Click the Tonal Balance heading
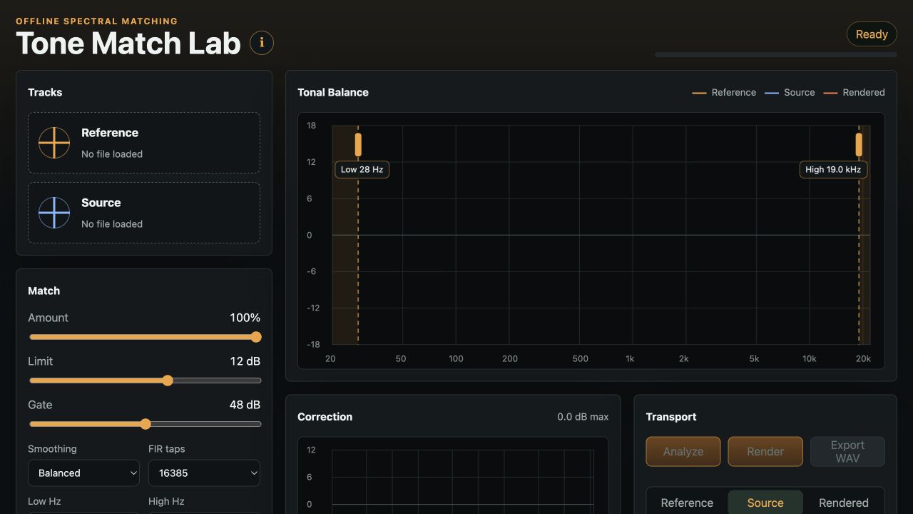Screen dimensions: 913x514 coord(333,92)
